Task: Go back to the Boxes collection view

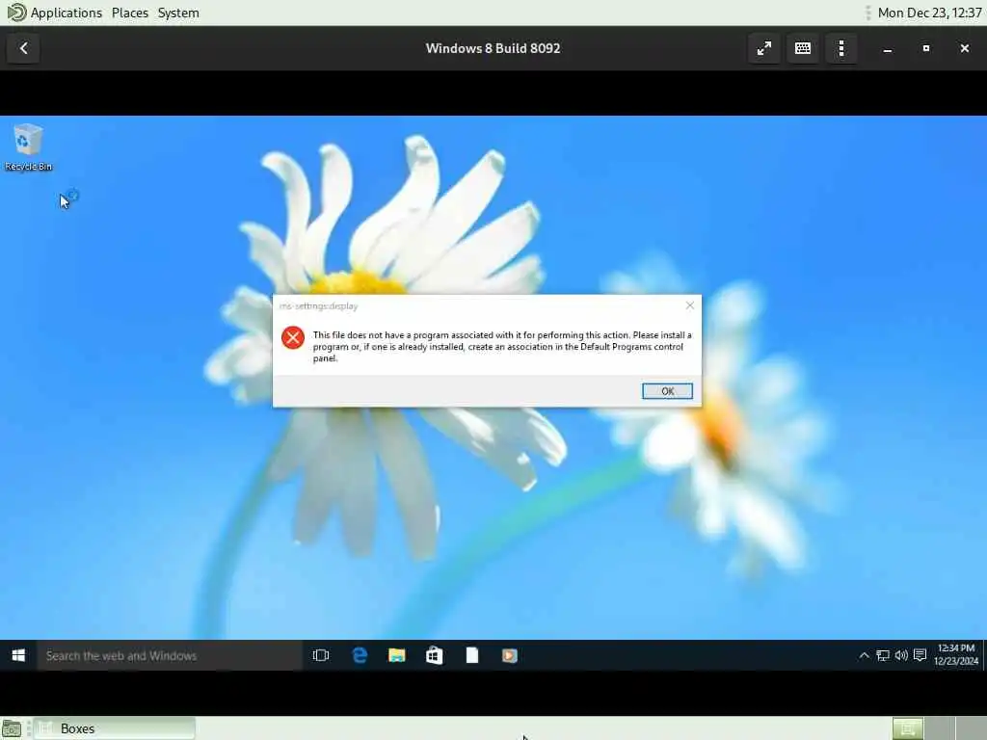Action: click(x=23, y=48)
